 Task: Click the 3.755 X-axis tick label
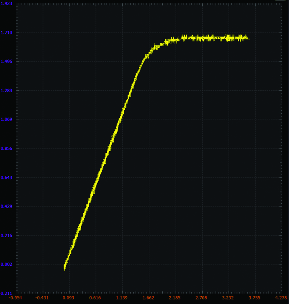(255, 298)
